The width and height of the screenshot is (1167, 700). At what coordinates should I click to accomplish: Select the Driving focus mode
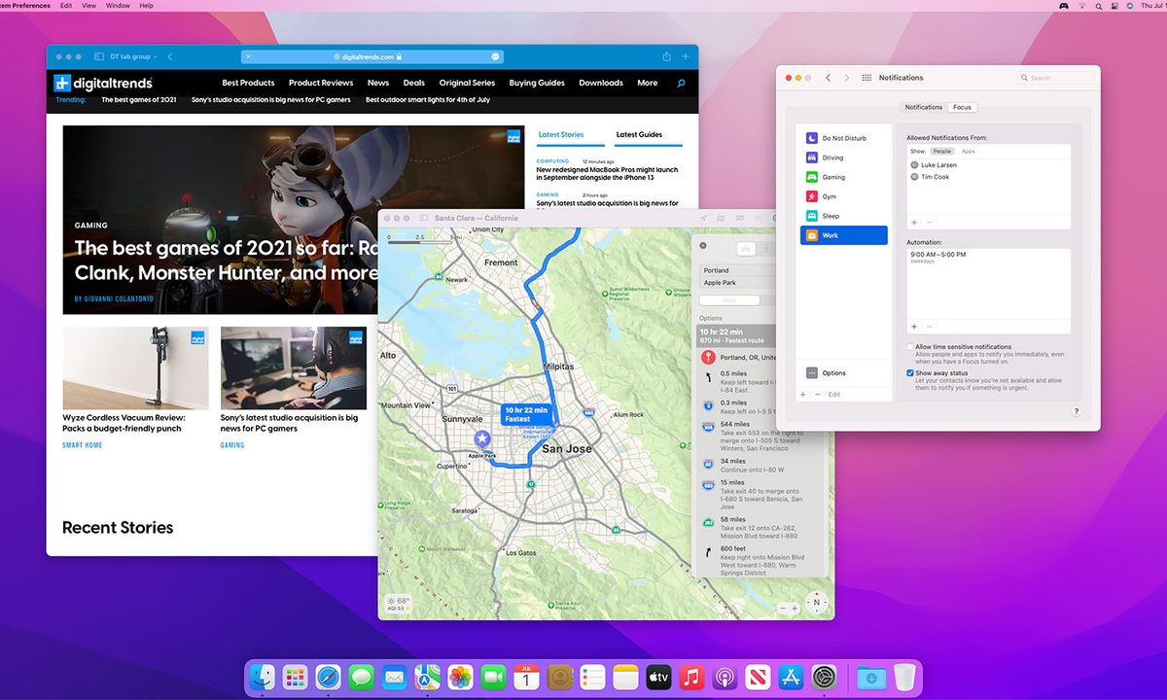coord(844,157)
